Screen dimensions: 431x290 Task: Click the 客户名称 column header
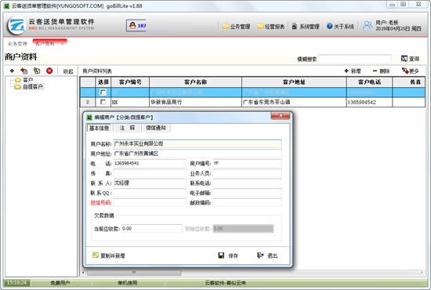click(x=195, y=82)
